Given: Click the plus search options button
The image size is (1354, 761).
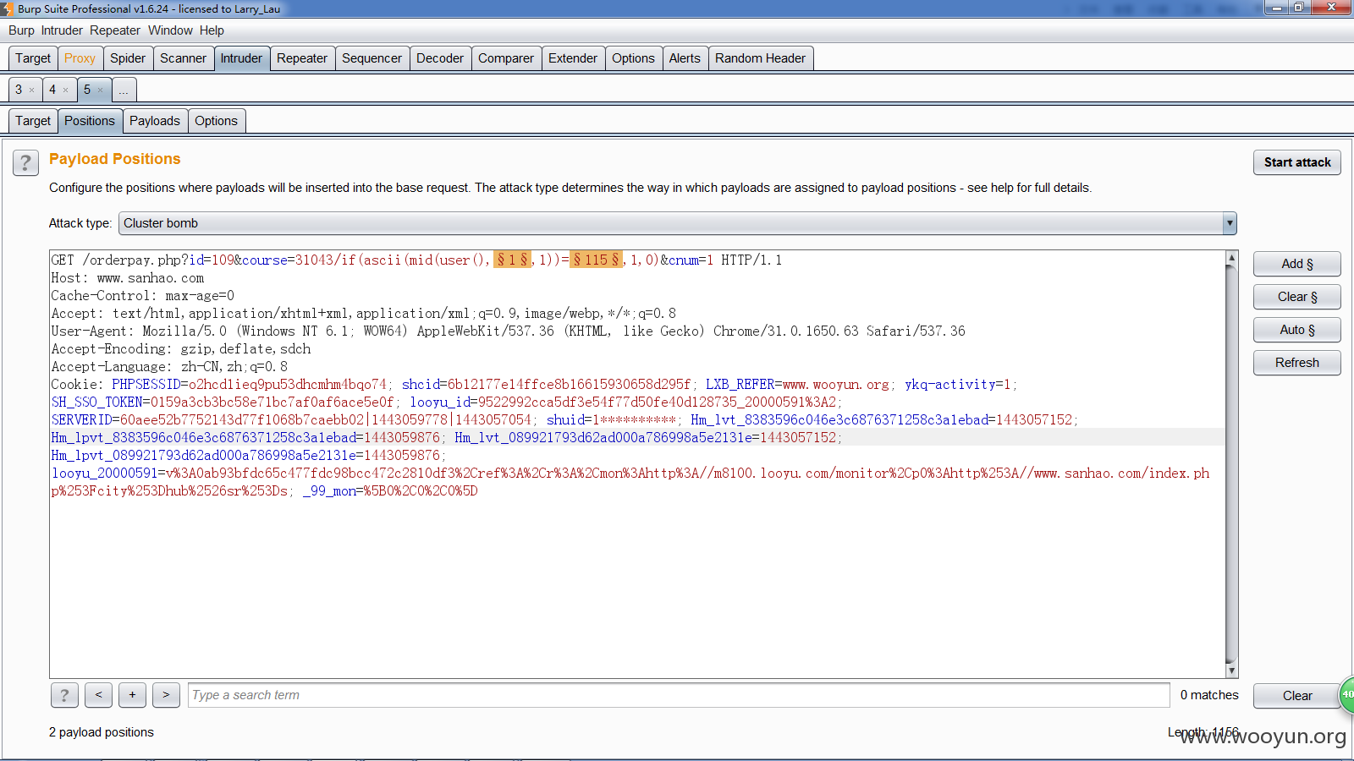Looking at the screenshot, I should pyautogui.click(x=132, y=695).
